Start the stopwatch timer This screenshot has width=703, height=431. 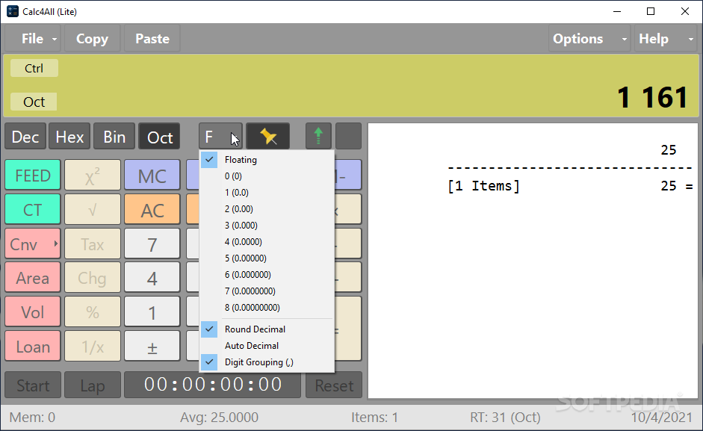tap(33, 385)
